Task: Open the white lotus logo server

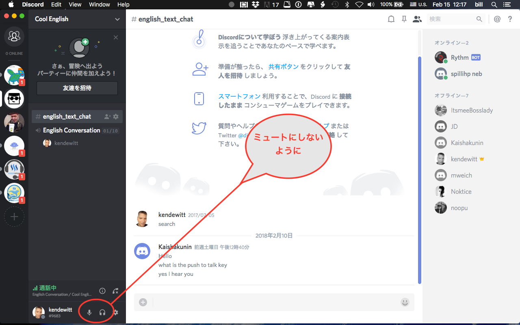Action: 14,146
